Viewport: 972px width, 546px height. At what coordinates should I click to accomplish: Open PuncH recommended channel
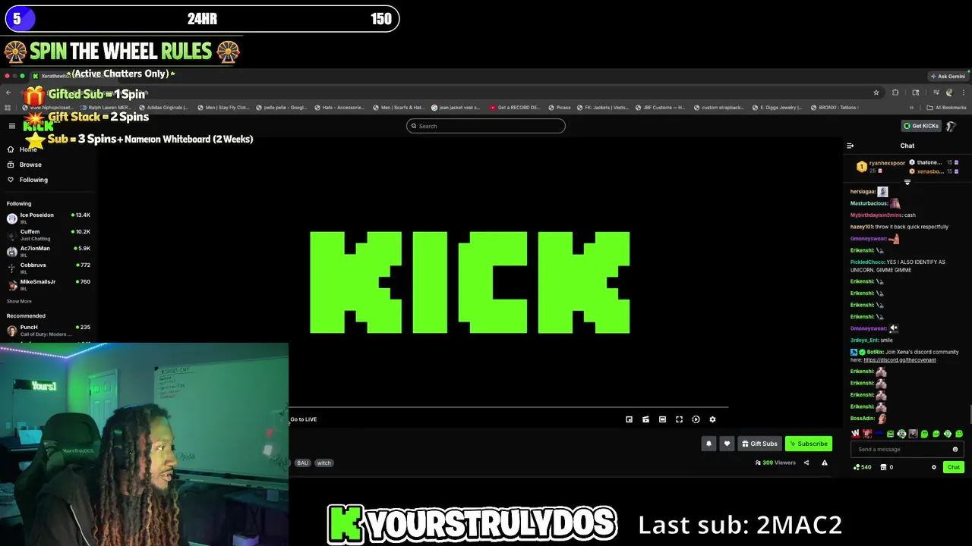(x=48, y=330)
